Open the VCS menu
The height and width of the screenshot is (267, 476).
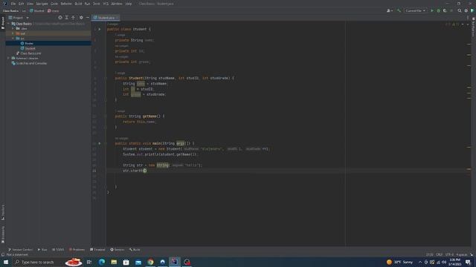[x=106, y=4]
